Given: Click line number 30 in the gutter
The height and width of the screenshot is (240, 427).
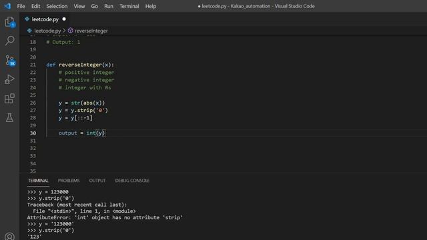Looking at the screenshot, I should pos(33,133).
